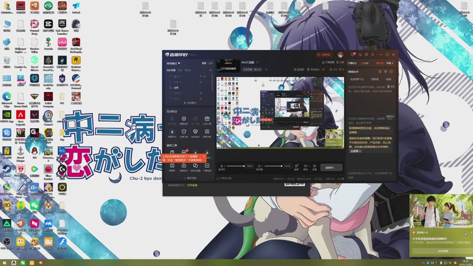Open the music note icon tool in 互动玩法

(207, 132)
